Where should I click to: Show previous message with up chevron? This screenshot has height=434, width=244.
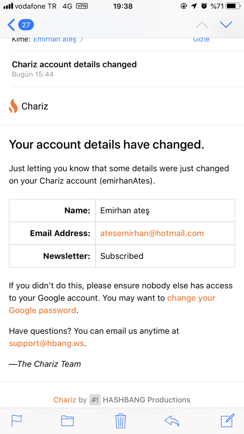[201, 25]
